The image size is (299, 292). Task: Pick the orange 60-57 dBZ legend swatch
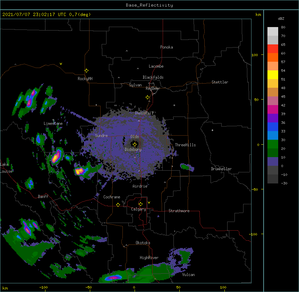pos(273,57)
